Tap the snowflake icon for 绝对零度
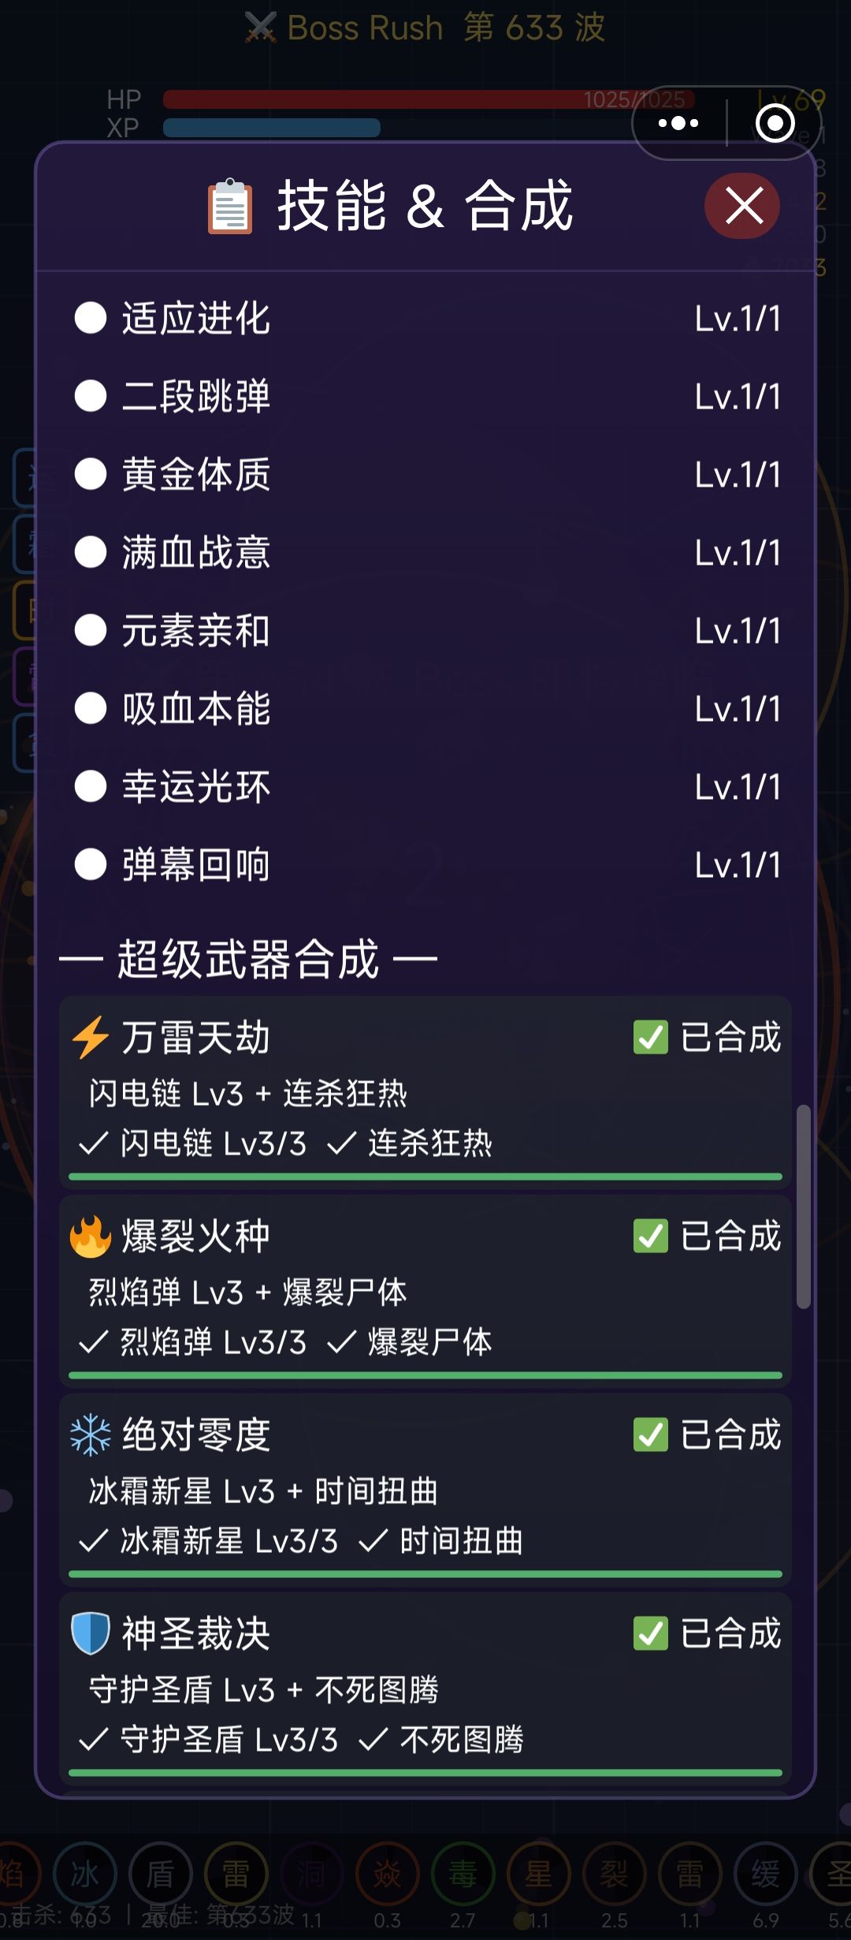 tap(91, 1434)
